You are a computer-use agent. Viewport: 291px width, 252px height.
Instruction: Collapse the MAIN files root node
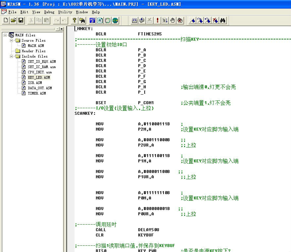tap(5, 35)
